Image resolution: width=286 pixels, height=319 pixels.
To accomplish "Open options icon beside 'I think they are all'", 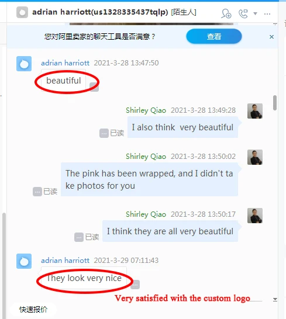I will pyautogui.click(x=79, y=237).
